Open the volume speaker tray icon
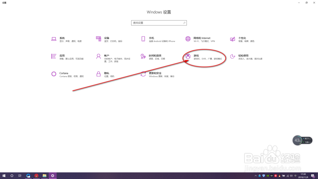The height and width of the screenshot is (179, 318). (x=291, y=176)
